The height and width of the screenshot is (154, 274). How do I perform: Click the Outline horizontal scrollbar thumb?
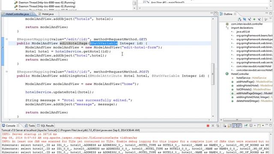[x=237, y=120]
